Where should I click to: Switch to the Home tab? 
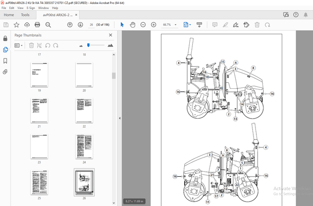click(x=9, y=15)
